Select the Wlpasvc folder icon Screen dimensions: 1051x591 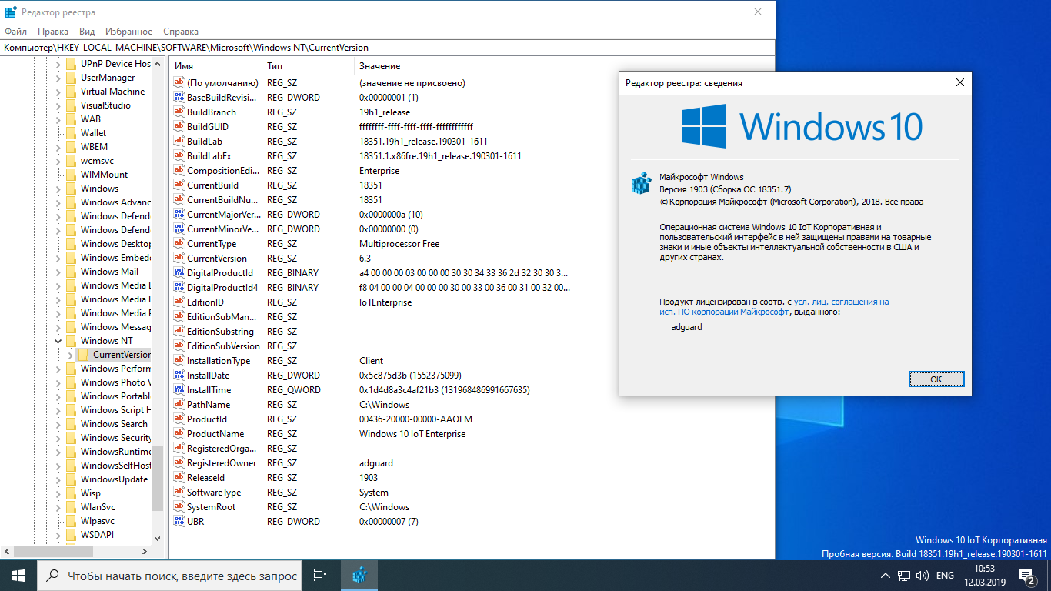coord(72,521)
